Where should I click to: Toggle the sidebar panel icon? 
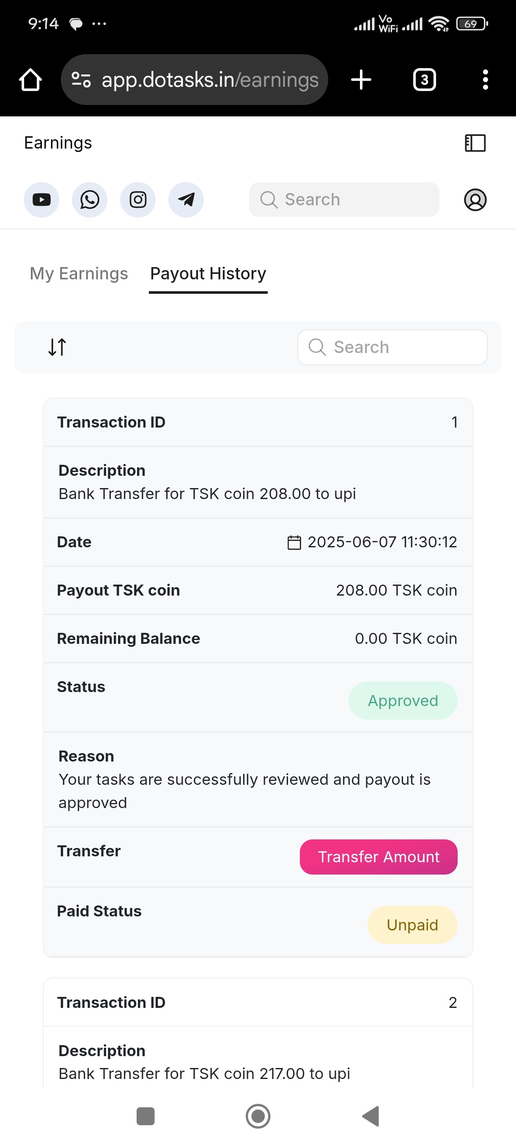pyautogui.click(x=475, y=143)
